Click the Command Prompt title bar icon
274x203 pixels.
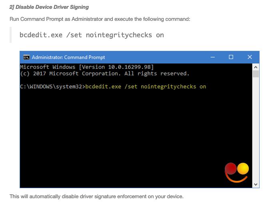26,57
